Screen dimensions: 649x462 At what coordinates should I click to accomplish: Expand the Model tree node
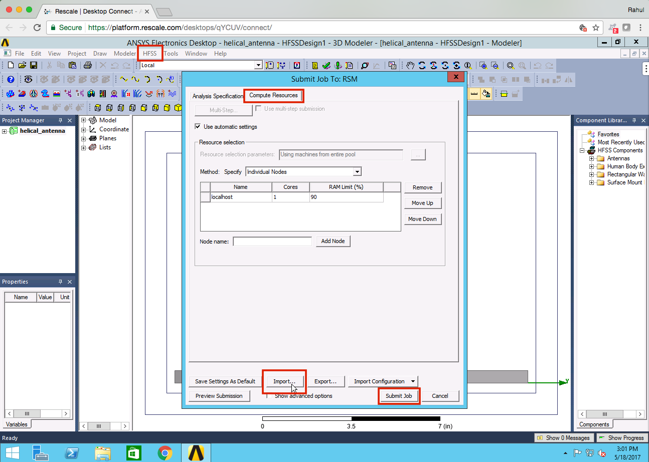point(84,120)
